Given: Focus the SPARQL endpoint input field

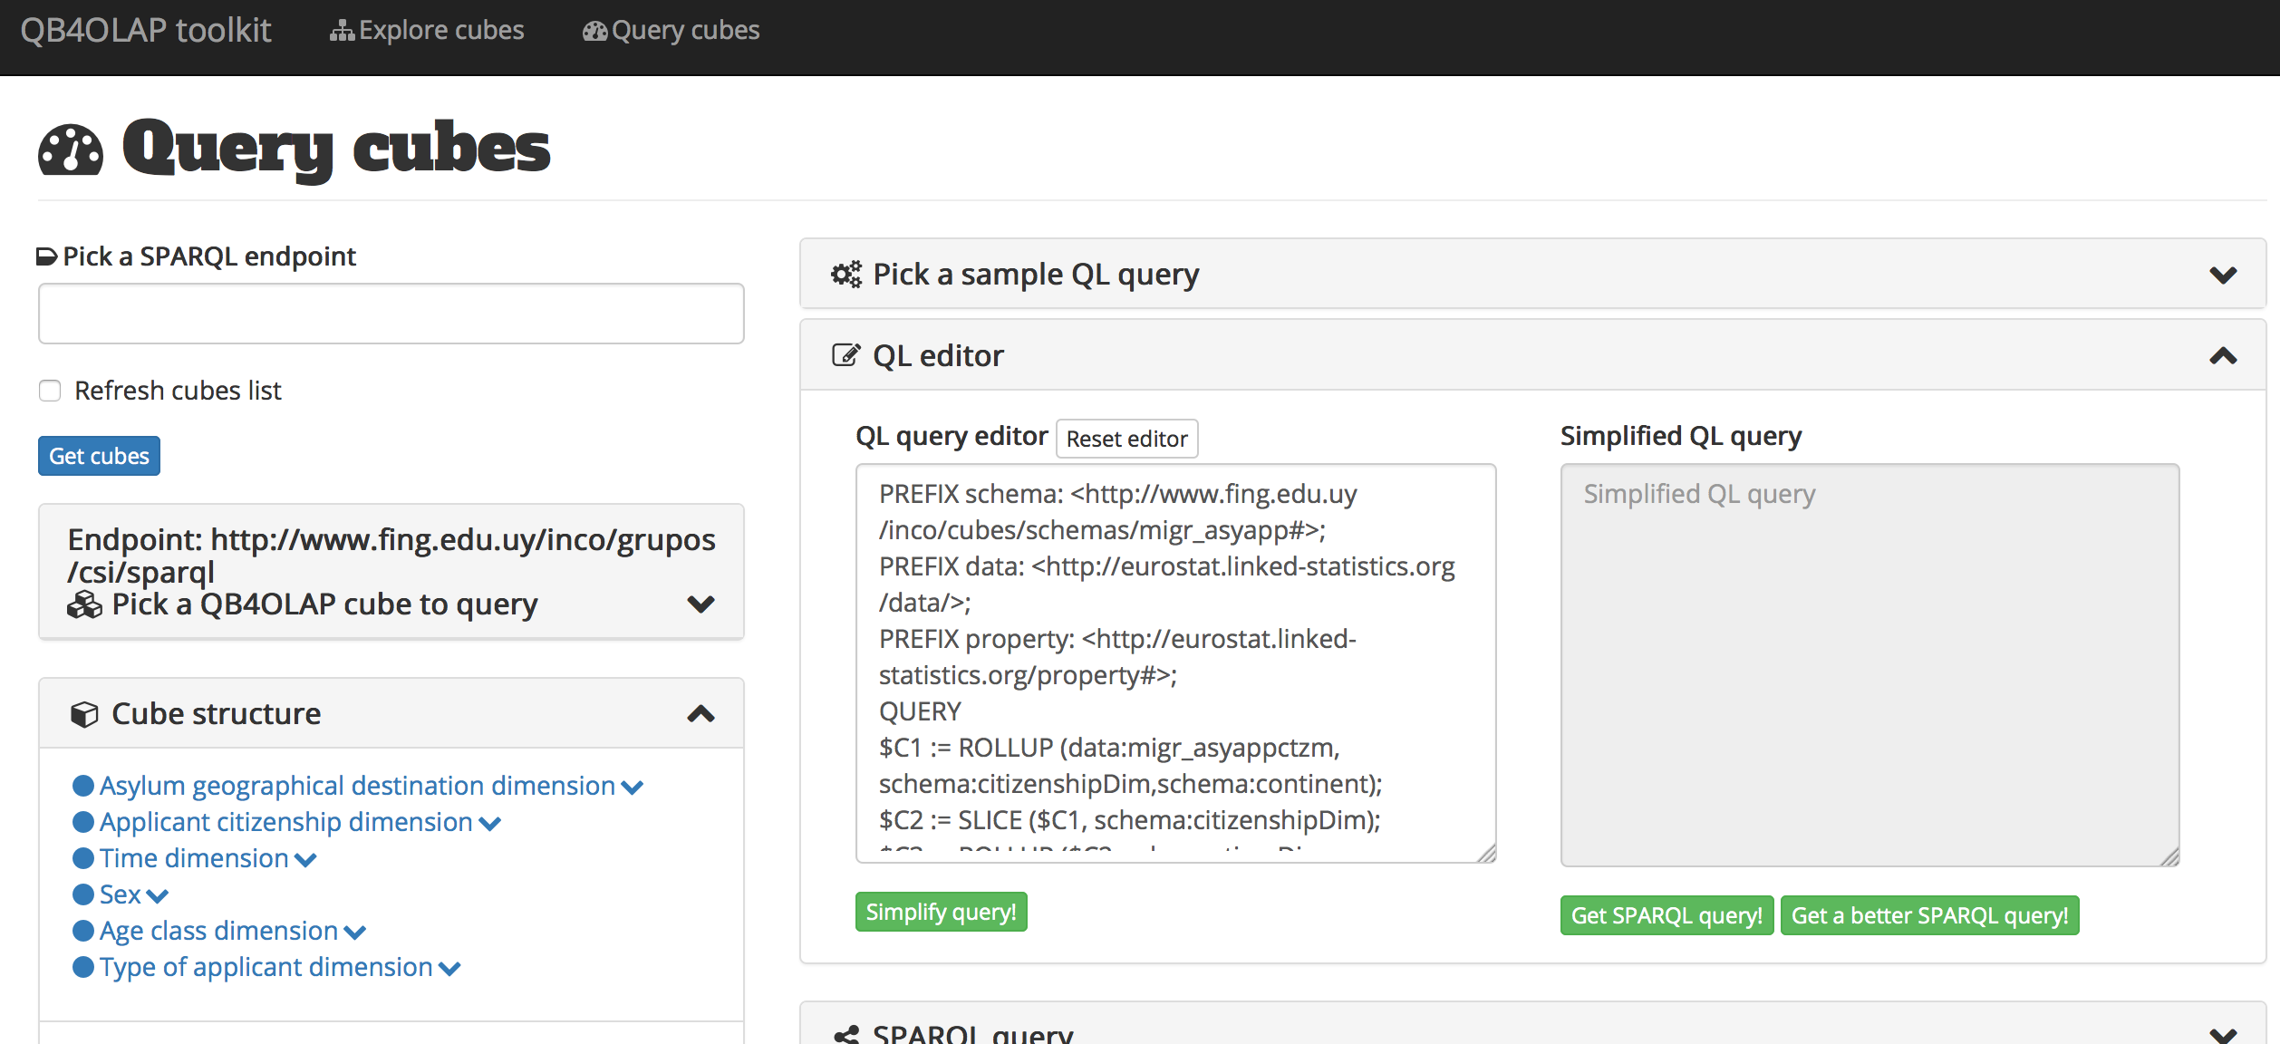Looking at the screenshot, I should (x=391, y=314).
